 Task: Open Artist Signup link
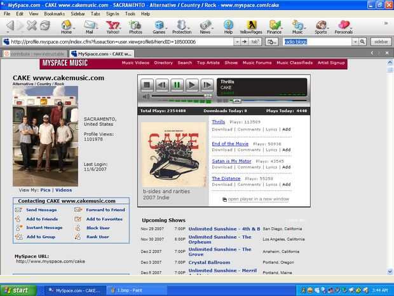331,62
